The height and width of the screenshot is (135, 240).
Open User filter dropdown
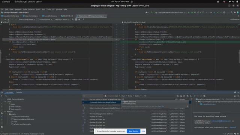pos(124,96)
